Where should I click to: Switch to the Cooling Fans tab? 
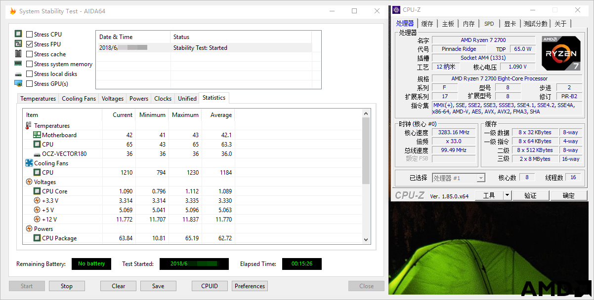(x=79, y=99)
